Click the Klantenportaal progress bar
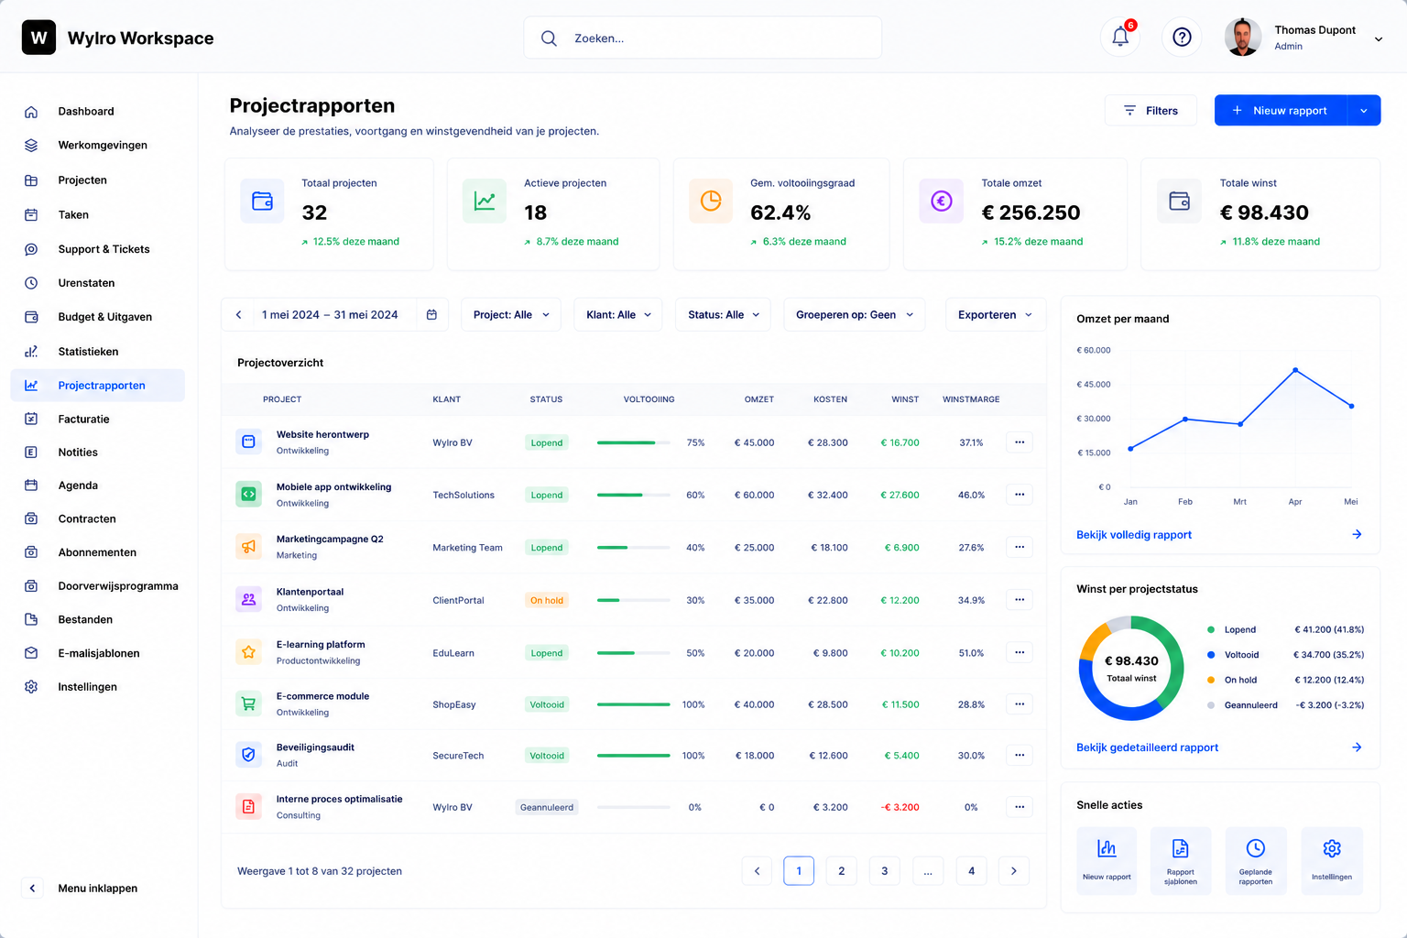1407x938 pixels. (x=634, y=600)
